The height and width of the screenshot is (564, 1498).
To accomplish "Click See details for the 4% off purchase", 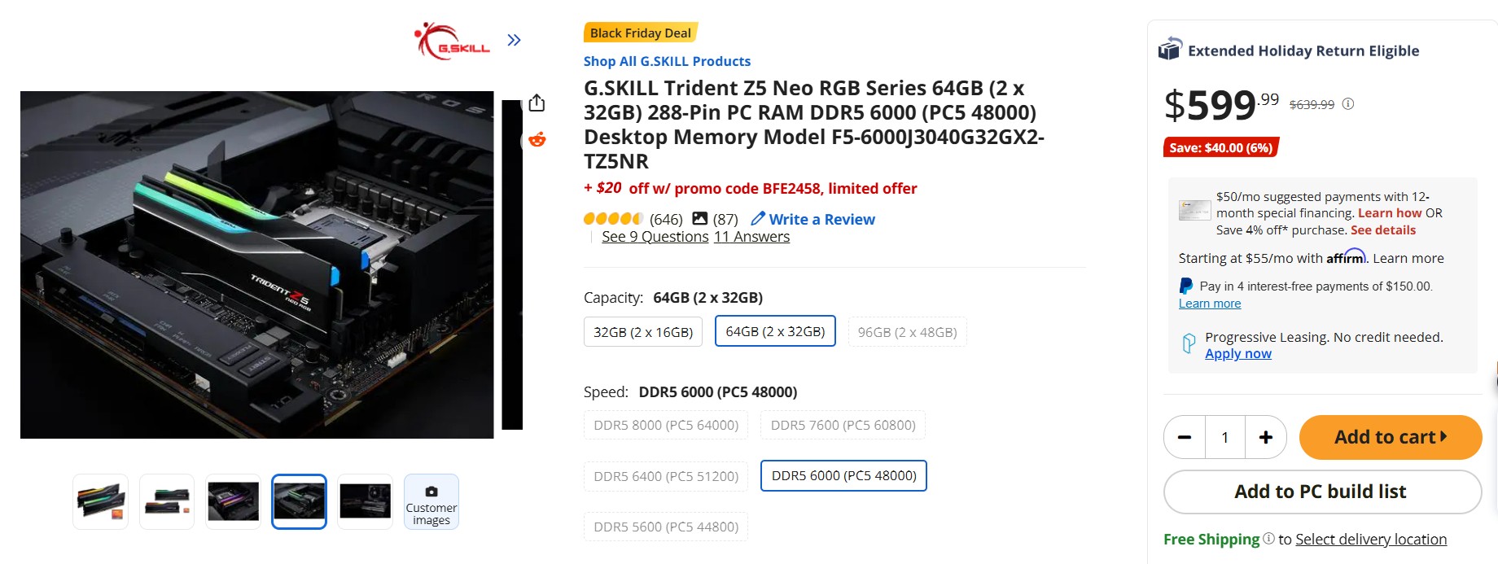I will [x=1384, y=230].
